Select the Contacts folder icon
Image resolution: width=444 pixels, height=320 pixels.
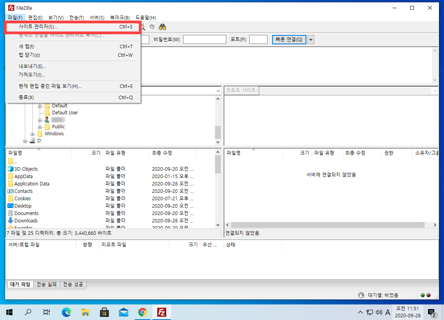point(10,191)
